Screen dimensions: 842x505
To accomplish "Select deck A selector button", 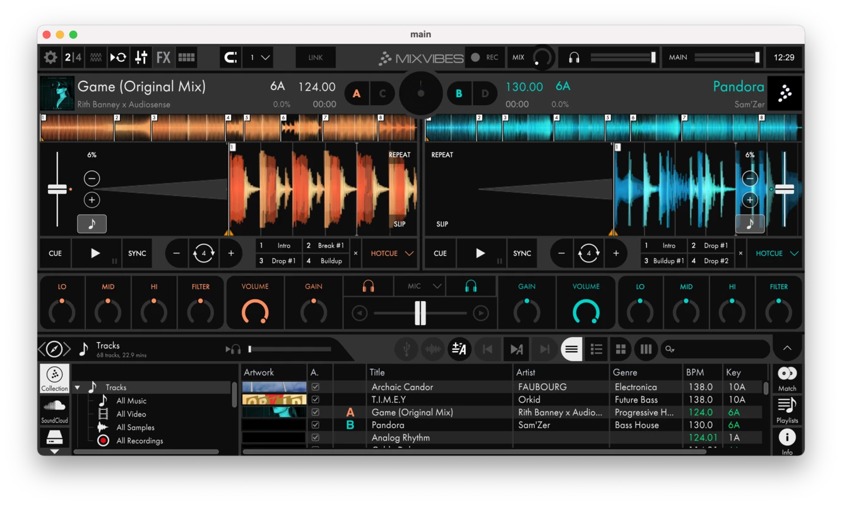I will (357, 93).
